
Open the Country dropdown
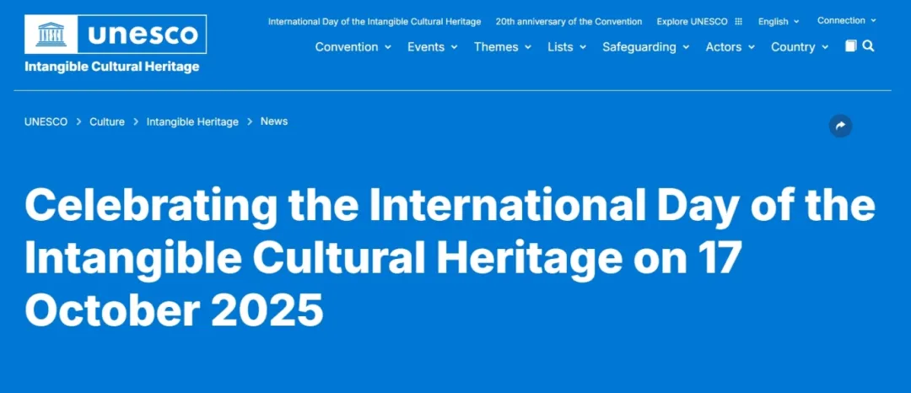799,47
